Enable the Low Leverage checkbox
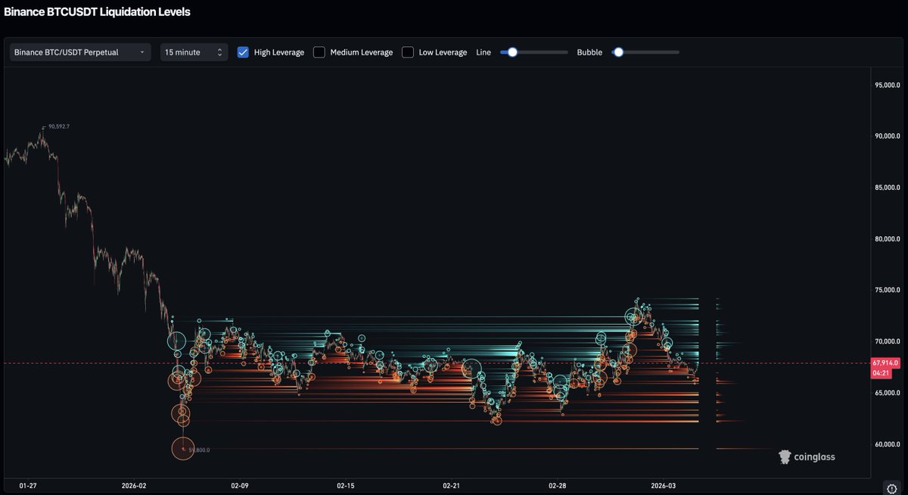The image size is (908, 495). pos(408,52)
